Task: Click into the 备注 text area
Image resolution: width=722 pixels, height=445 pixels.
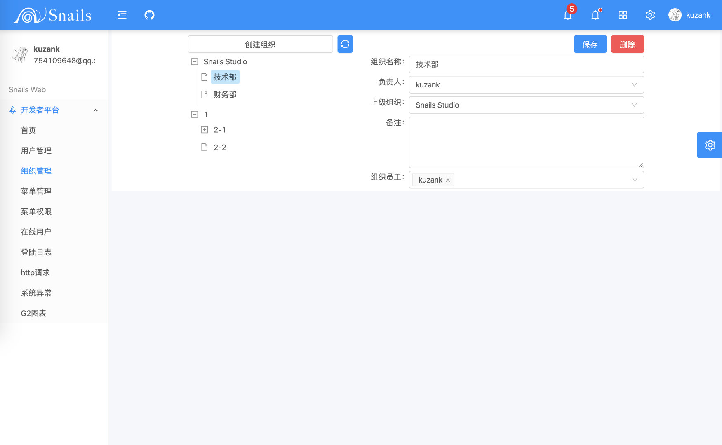Action: pyautogui.click(x=527, y=142)
